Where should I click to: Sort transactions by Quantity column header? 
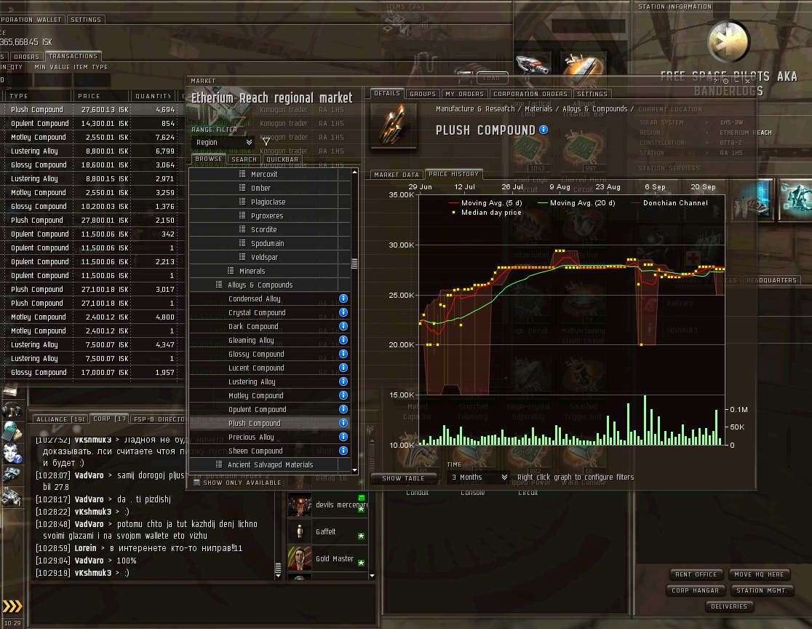coord(154,96)
